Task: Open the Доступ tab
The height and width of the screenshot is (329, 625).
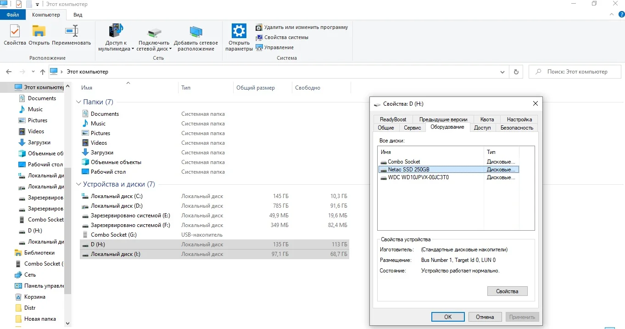Action: pos(482,128)
